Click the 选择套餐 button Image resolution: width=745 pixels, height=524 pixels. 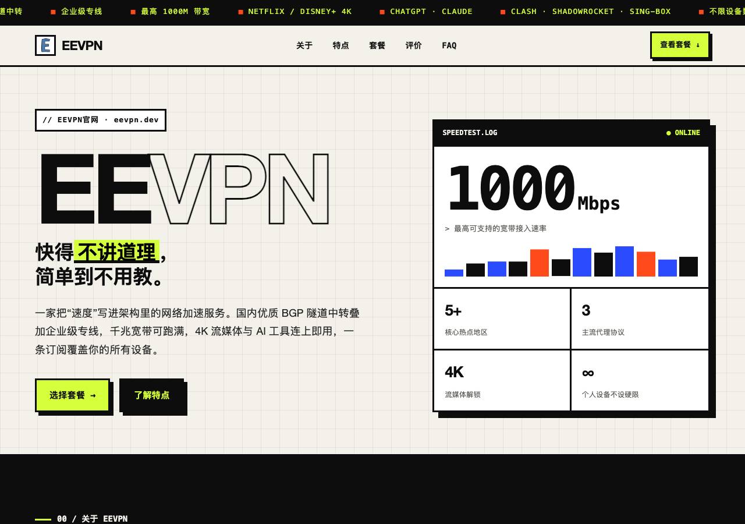[x=73, y=395]
